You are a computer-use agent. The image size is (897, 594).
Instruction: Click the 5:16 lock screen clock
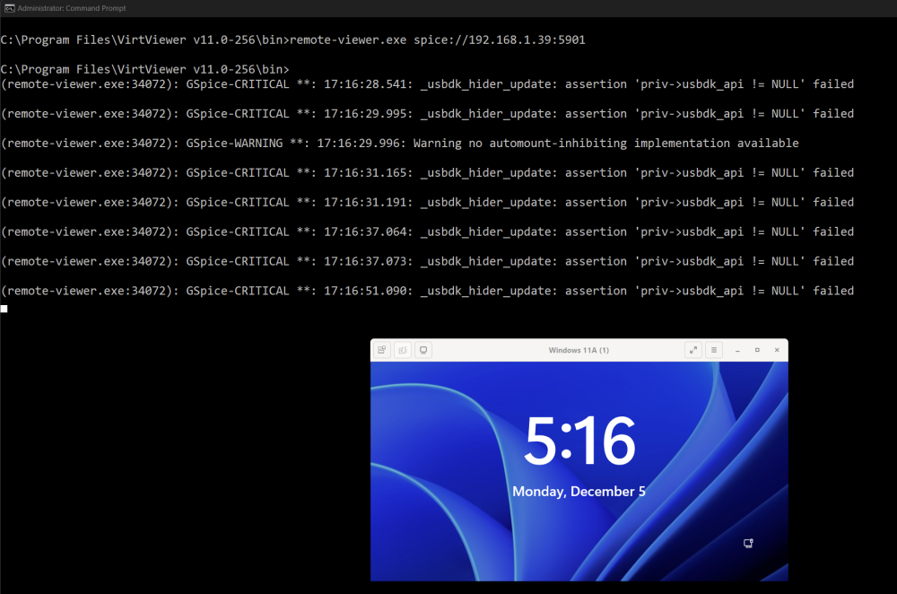pos(579,441)
